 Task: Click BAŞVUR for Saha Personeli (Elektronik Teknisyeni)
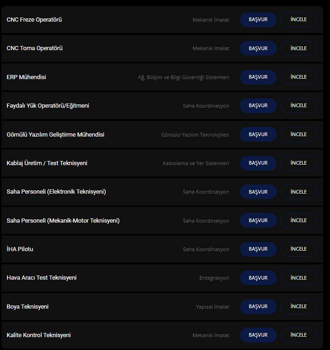pyautogui.click(x=258, y=192)
